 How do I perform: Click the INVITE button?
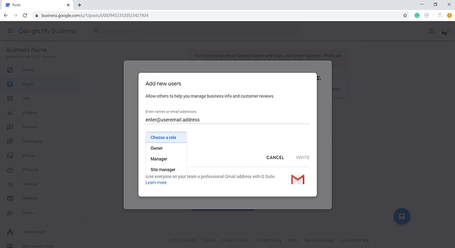pyautogui.click(x=303, y=157)
